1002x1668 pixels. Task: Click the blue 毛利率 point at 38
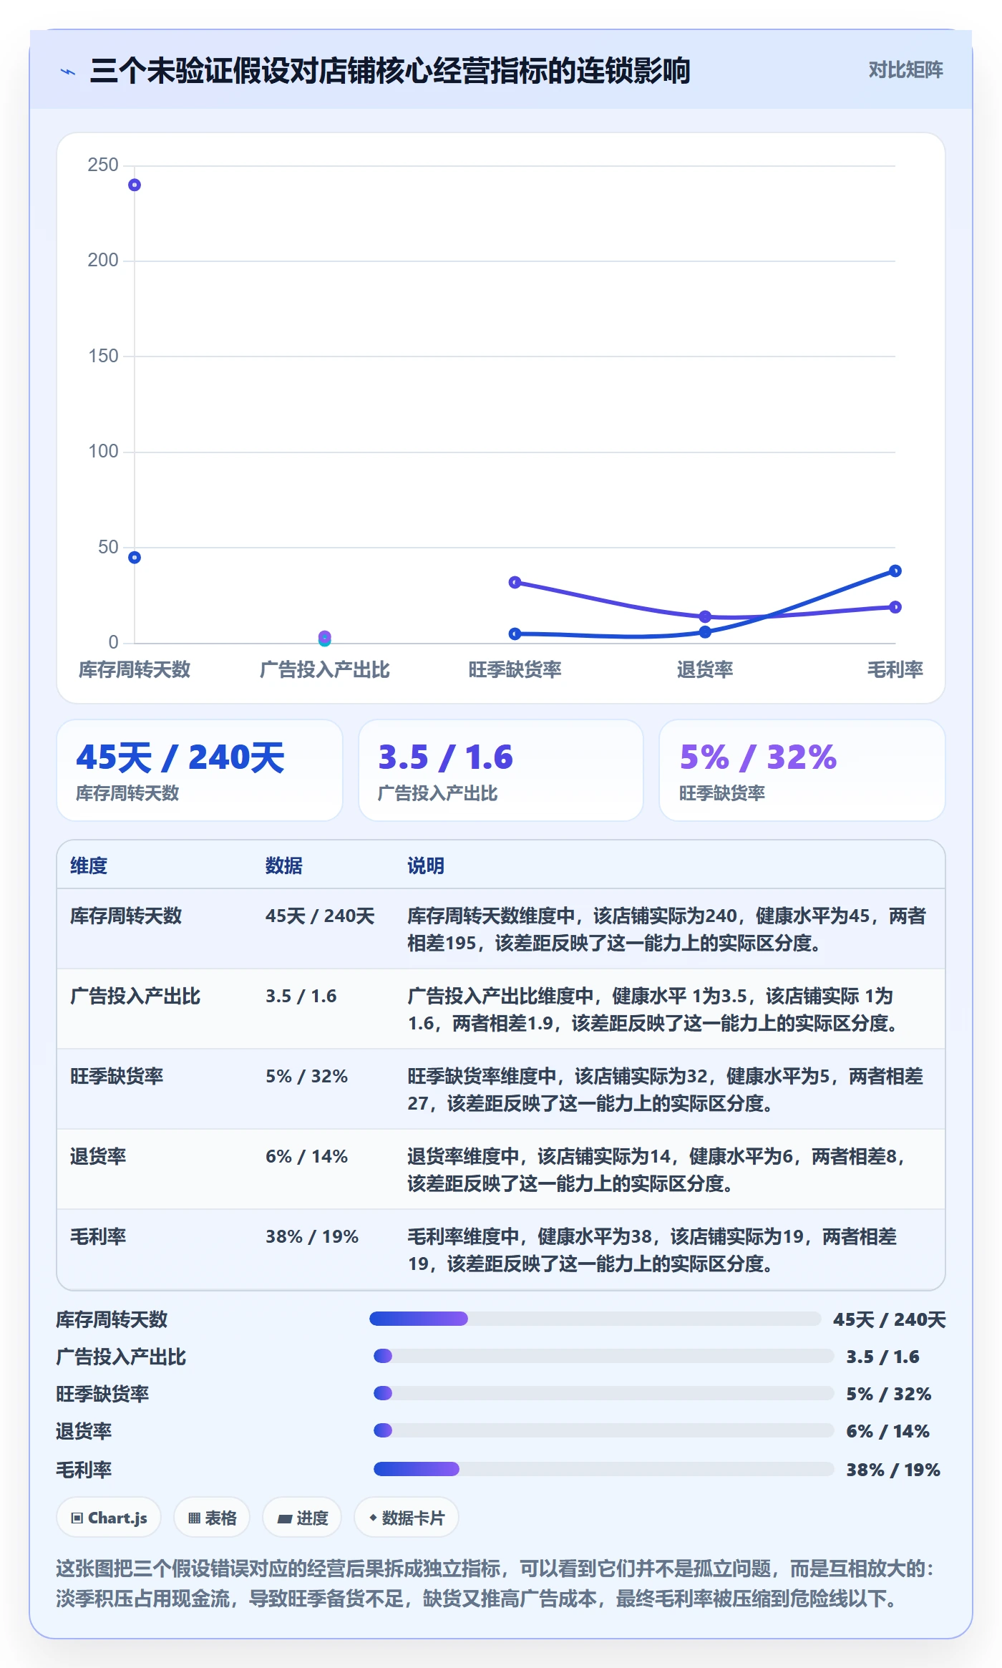pos(895,571)
